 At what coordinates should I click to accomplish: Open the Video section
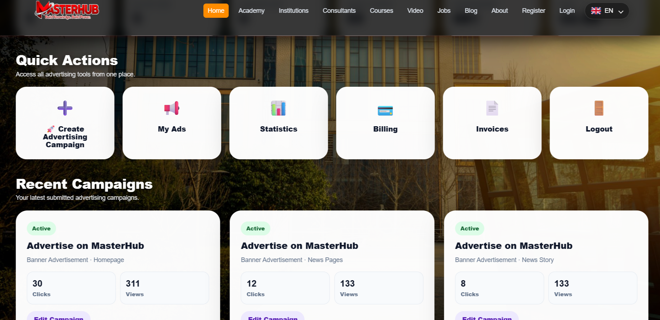click(415, 11)
